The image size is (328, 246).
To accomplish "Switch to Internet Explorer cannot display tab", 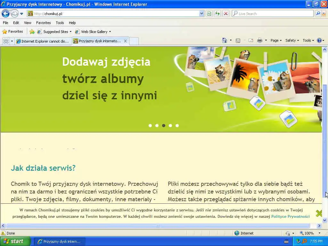I will click(x=43, y=41).
